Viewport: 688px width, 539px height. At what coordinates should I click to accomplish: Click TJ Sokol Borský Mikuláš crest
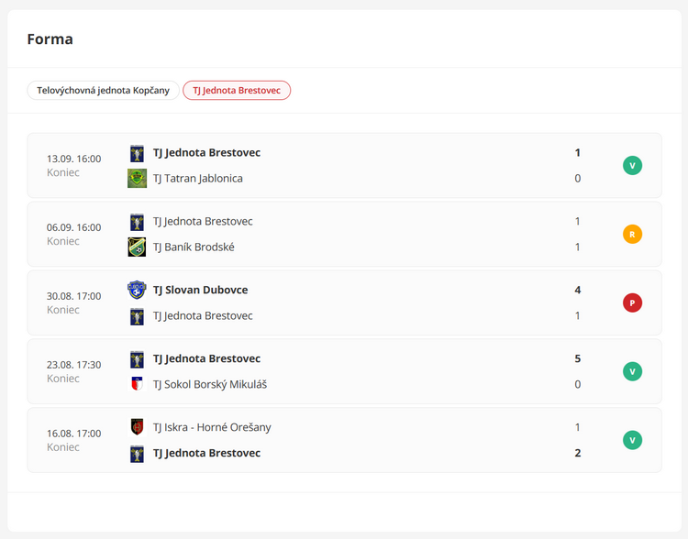point(137,384)
